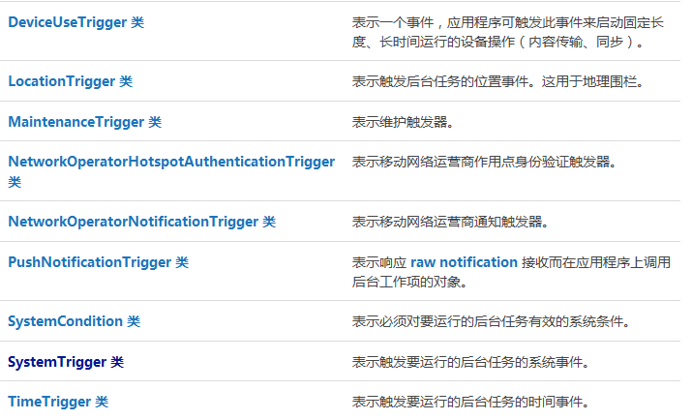Open the TimeTrigger 类 link
The height and width of the screenshot is (420, 692).
(x=58, y=402)
